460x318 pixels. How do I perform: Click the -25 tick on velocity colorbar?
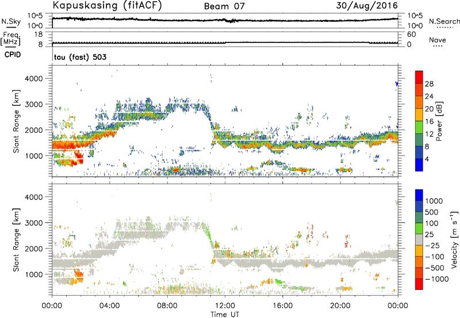coord(433,245)
